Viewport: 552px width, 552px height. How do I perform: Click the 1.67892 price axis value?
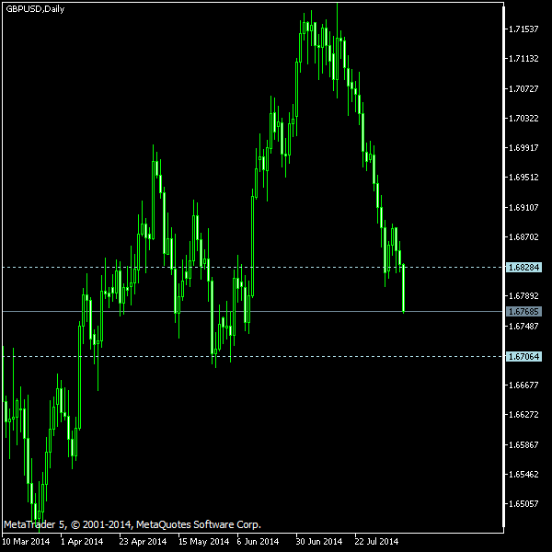pos(523,296)
